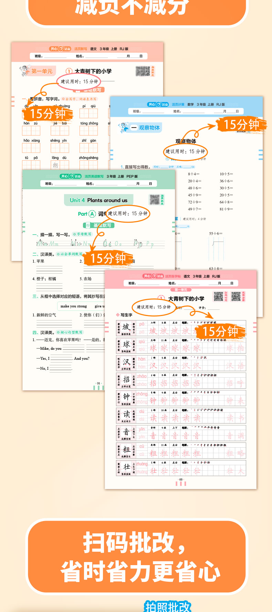Tap the blue 拍照批改 text at the bottom

click(168, 607)
